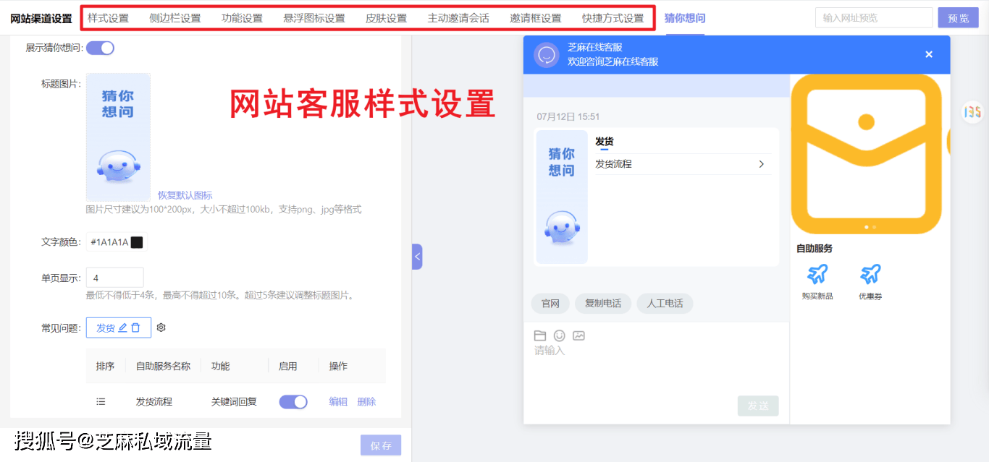Click 猜你想问 image in chat preview
989x462 pixels.
pos(561,197)
